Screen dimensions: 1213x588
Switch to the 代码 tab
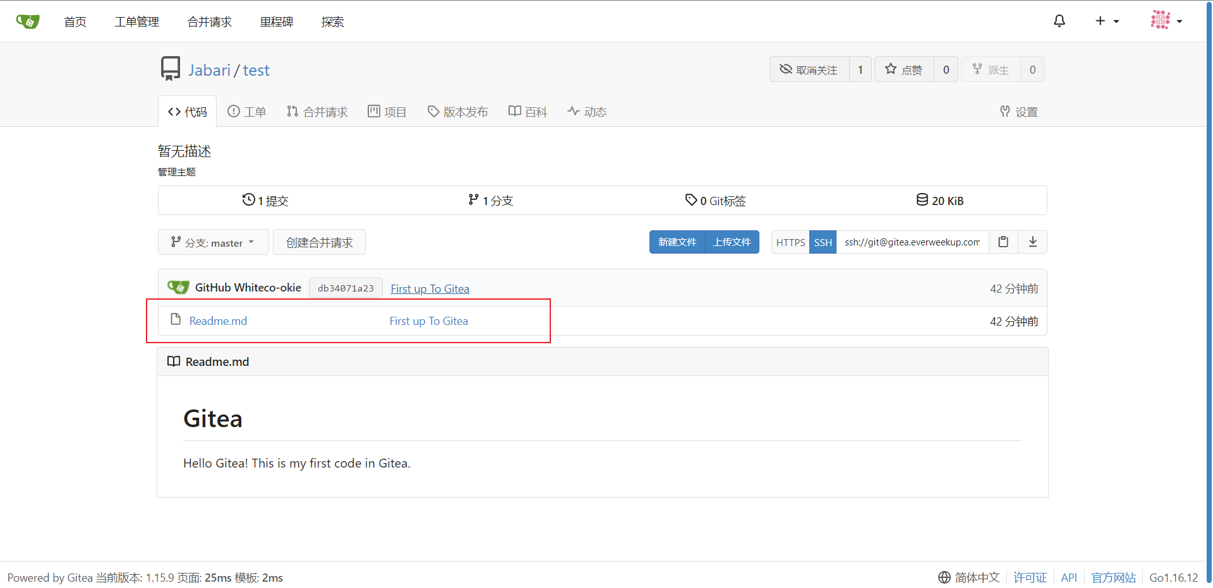187,112
